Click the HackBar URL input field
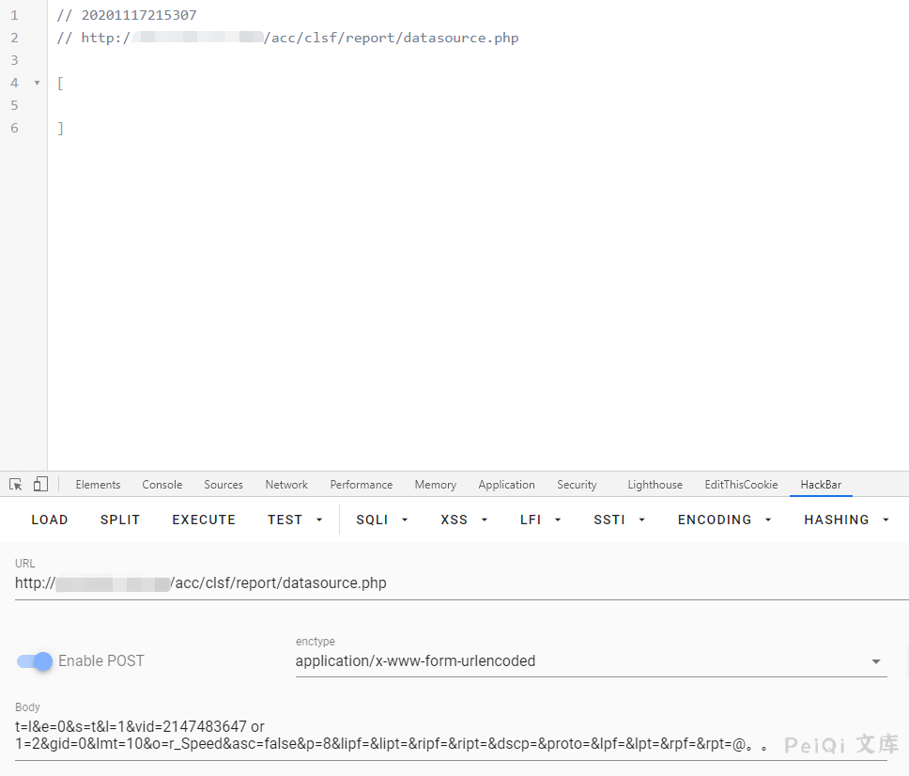 coord(460,583)
